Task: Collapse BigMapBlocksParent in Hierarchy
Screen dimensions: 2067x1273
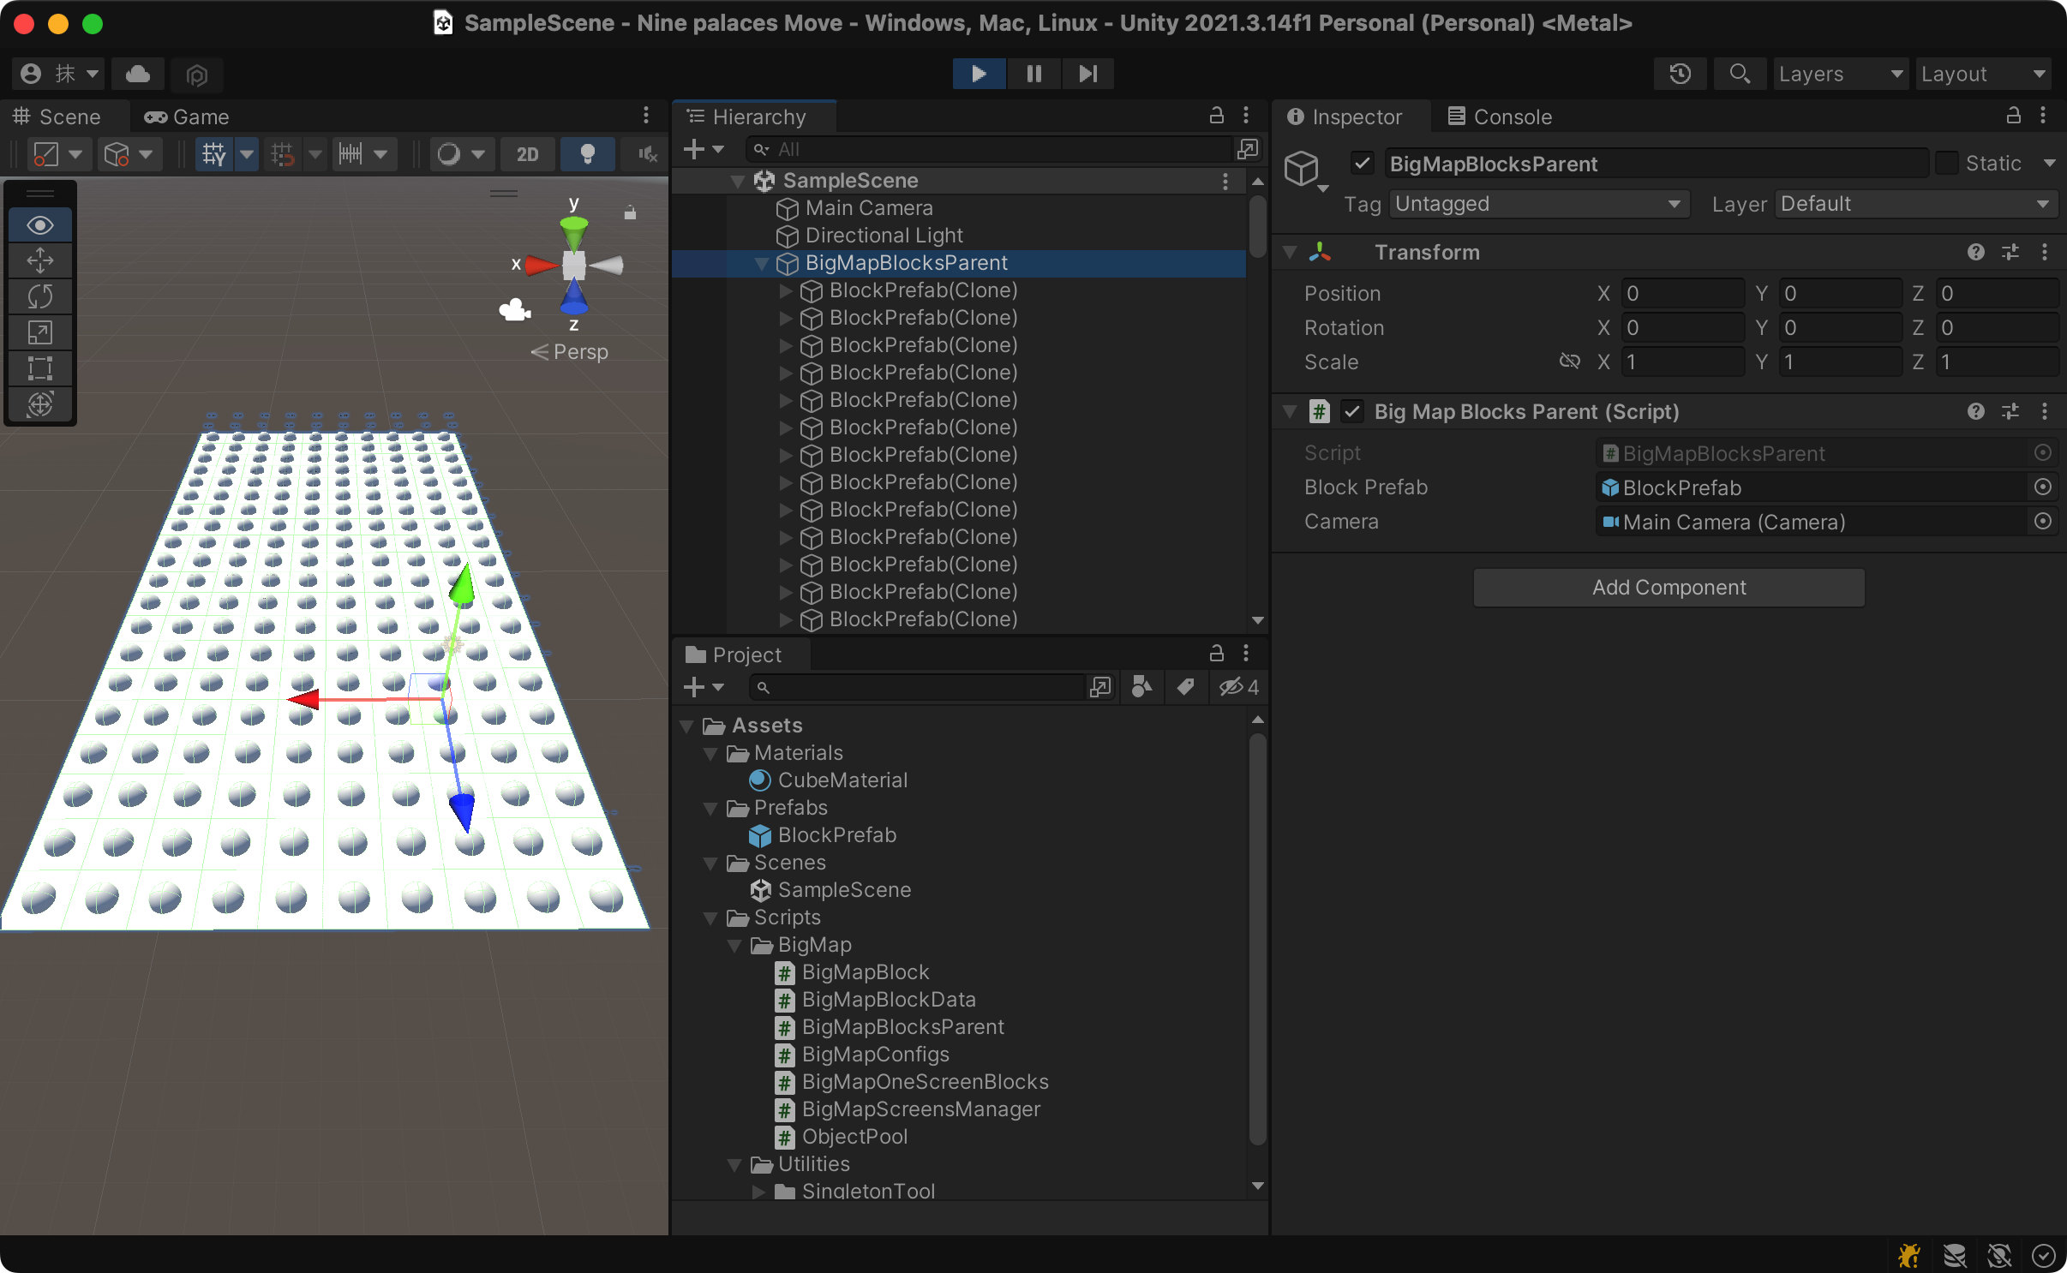Action: pyautogui.click(x=761, y=263)
